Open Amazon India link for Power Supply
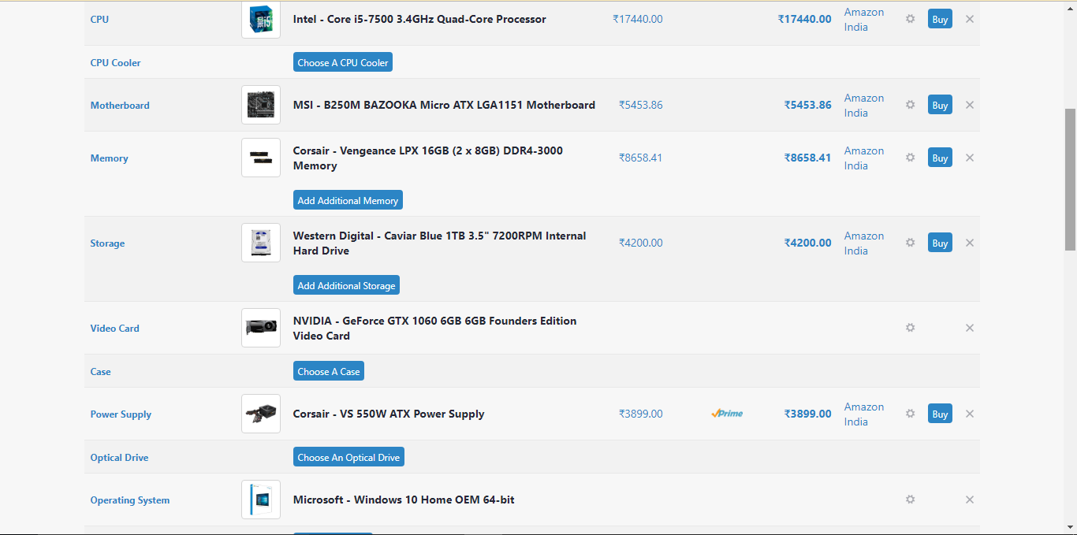Viewport: 1077px width, 535px height. 863,414
